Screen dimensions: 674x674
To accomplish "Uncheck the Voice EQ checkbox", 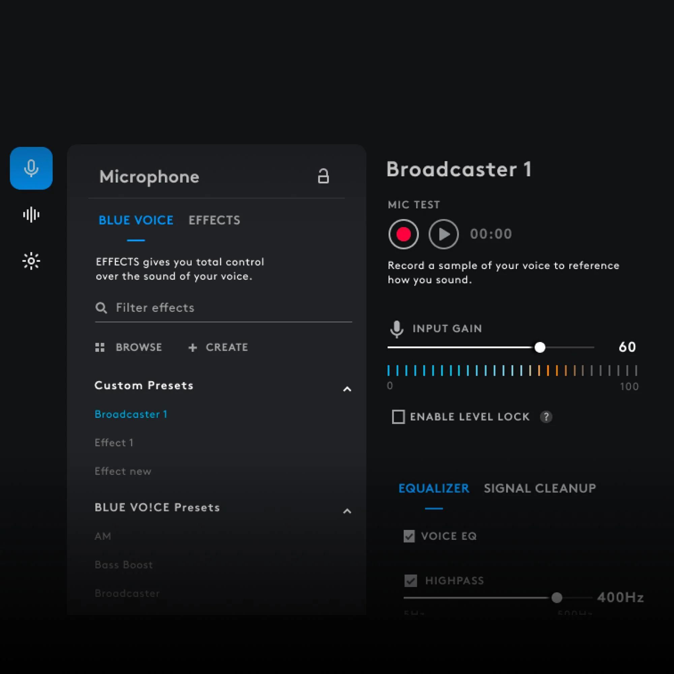I will point(409,536).
